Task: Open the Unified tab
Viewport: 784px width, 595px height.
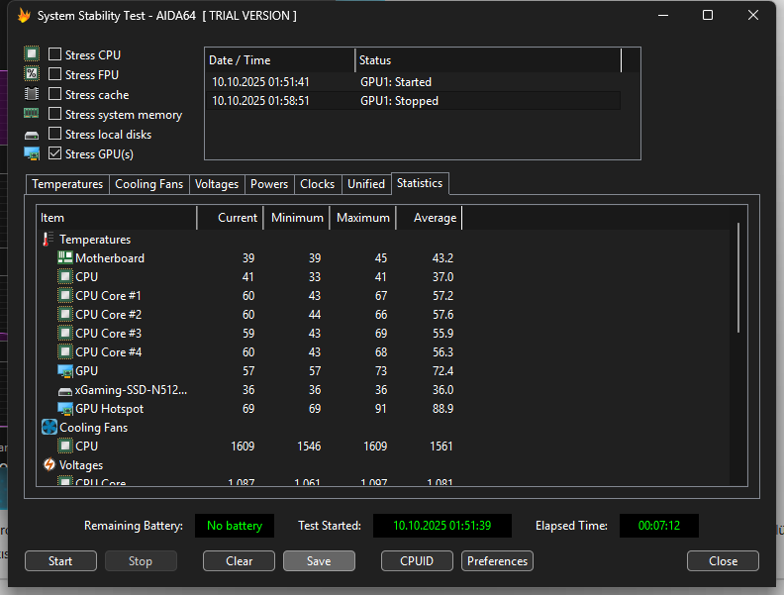Action: [x=366, y=184]
